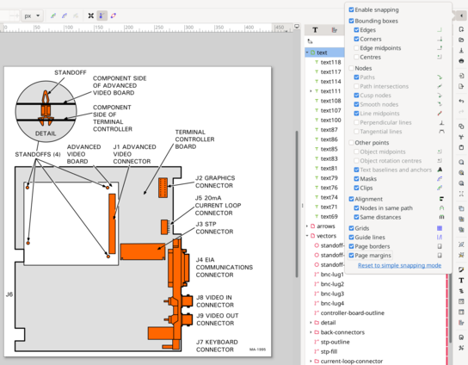Click the Paste clipboard icon
Viewport: 468px width, 365px height.
click(x=461, y=147)
